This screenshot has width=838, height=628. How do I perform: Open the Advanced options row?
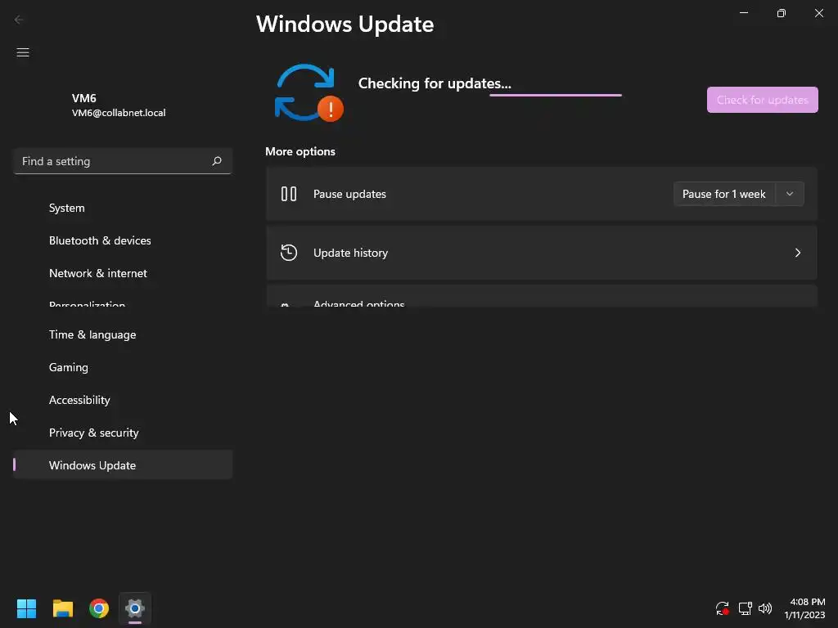[542, 296]
